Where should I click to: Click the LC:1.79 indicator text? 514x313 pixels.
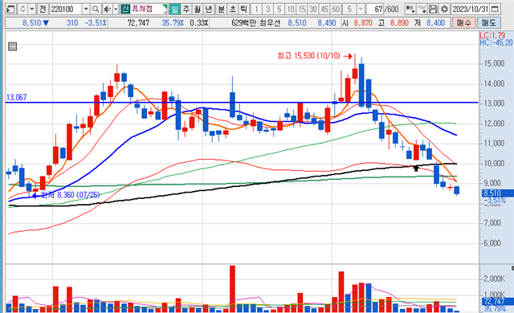pyautogui.click(x=492, y=35)
